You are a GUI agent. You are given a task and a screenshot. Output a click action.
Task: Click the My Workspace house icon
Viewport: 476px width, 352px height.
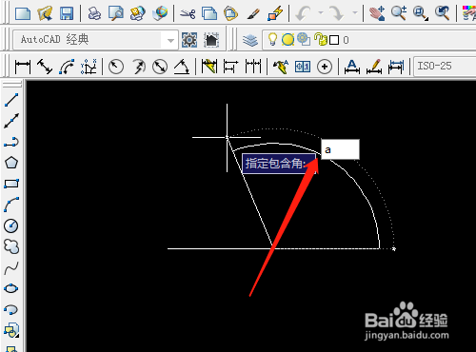pyautogui.click(x=211, y=40)
